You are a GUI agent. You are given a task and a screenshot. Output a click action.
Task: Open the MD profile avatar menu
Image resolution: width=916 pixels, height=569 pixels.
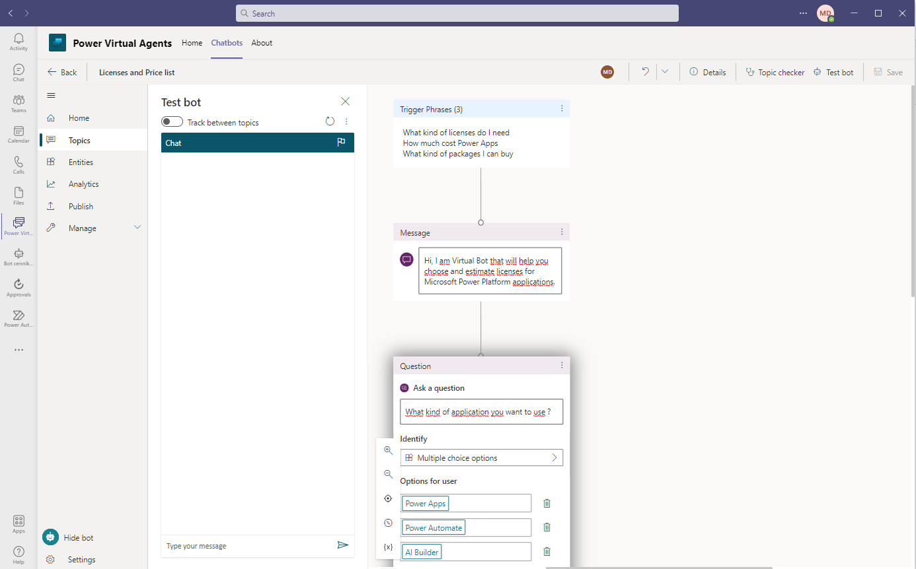[825, 13]
